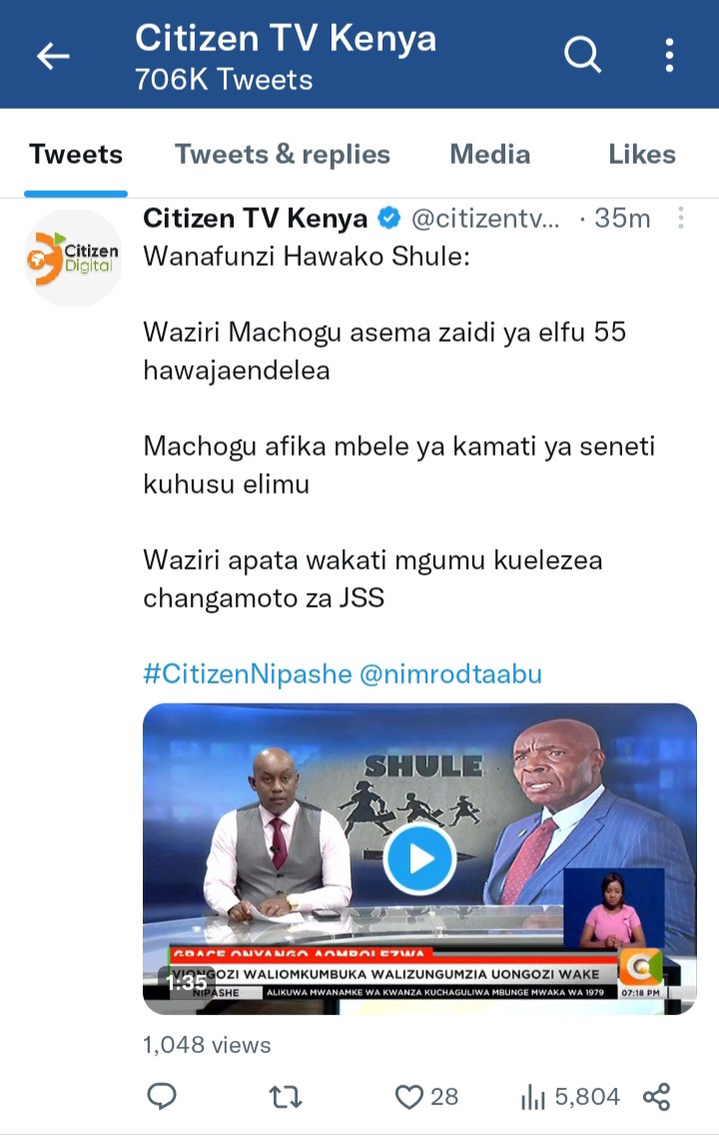Viewport: 719px width, 1142px height.
Task: Switch to the Media tab
Action: pyautogui.click(x=489, y=155)
